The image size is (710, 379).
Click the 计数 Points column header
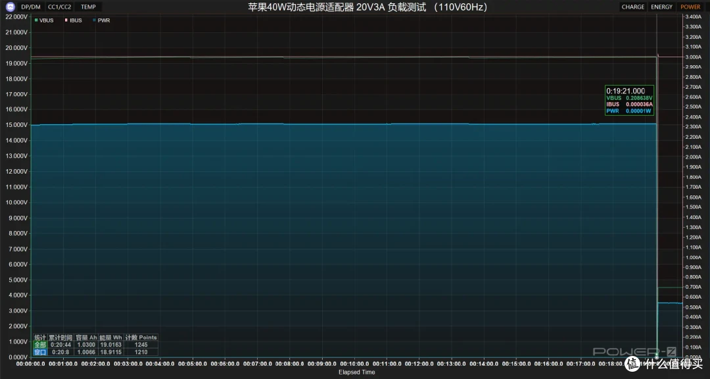[141, 338]
